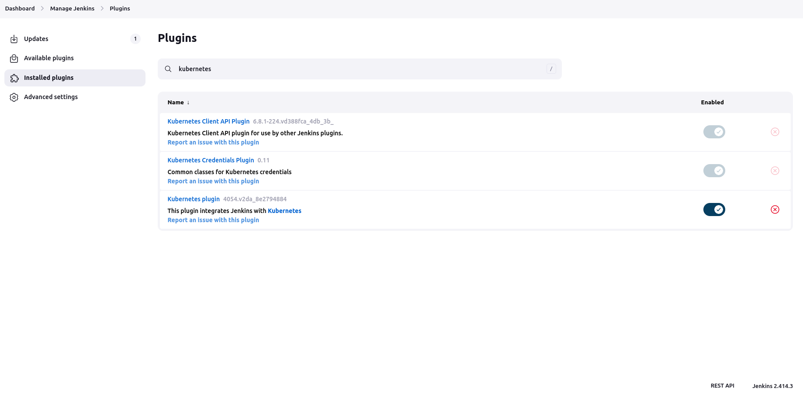Toggle Kubernetes plugin enabled switch
The width and height of the screenshot is (803, 395).
pyautogui.click(x=714, y=210)
